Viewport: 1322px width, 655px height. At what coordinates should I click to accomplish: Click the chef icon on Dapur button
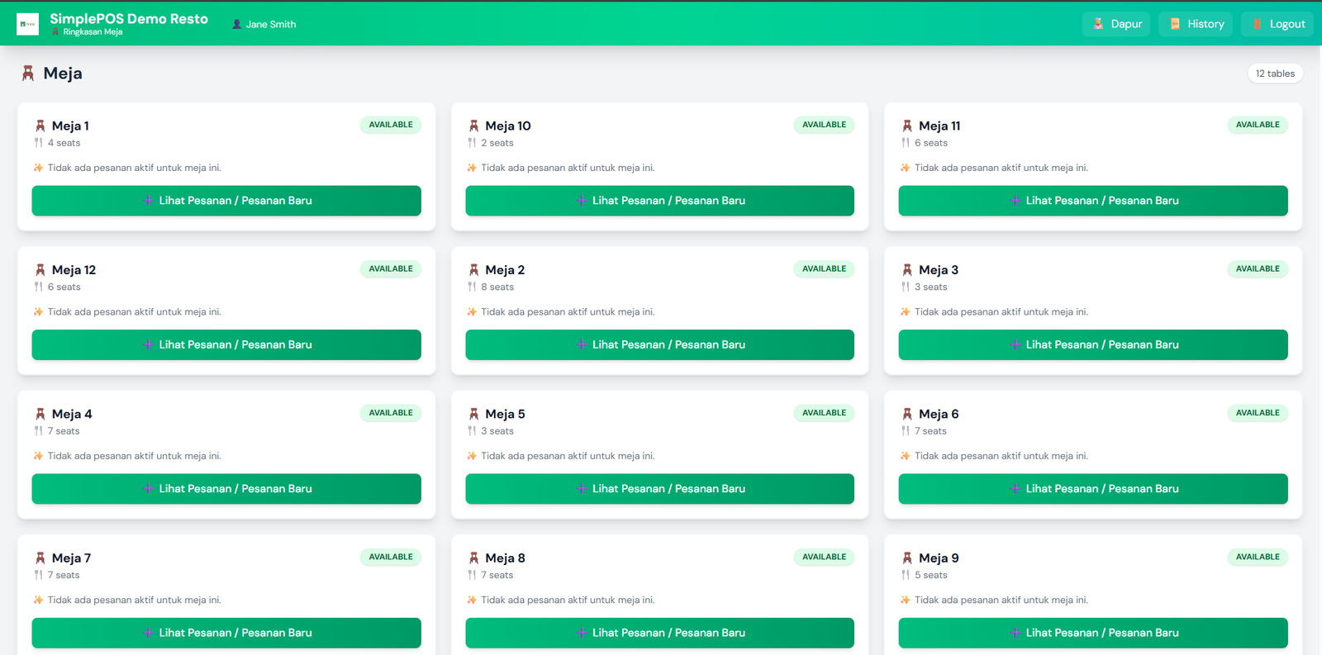1098,24
